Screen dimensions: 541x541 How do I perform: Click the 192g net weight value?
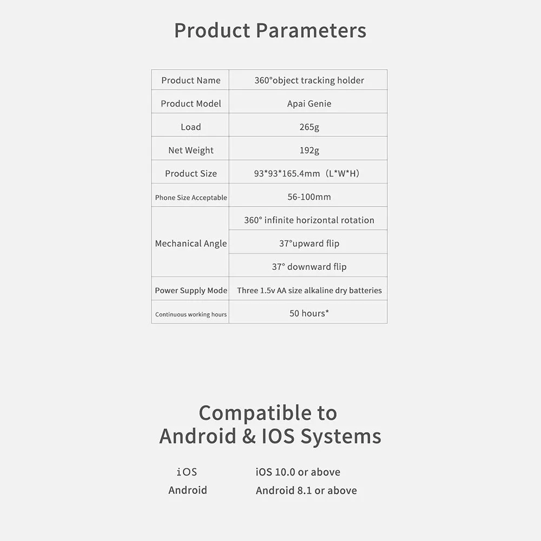click(309, 150)
